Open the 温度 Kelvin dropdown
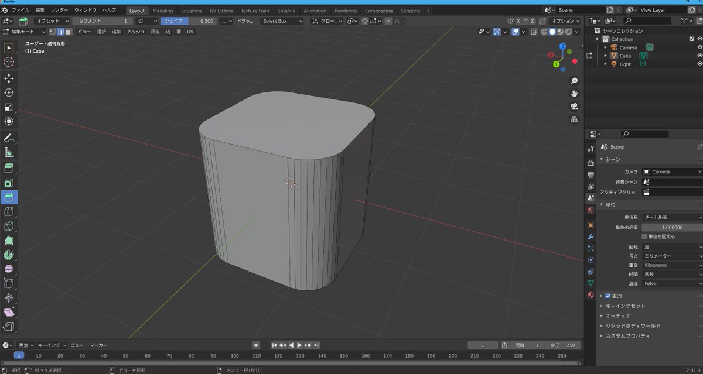703x374 pixels. click(x=672, y=283)
